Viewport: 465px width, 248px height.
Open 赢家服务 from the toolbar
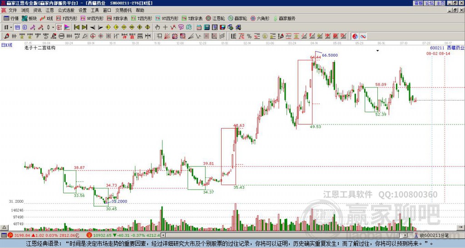coord(284,18)
